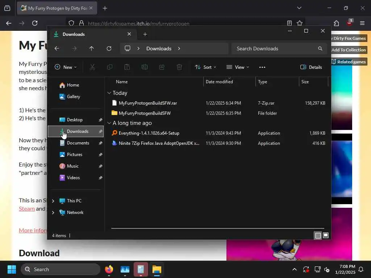This screenshot has width=371, height=278.
Task: Click the Firefox icon on the taskbar
Action: (109, 269)
